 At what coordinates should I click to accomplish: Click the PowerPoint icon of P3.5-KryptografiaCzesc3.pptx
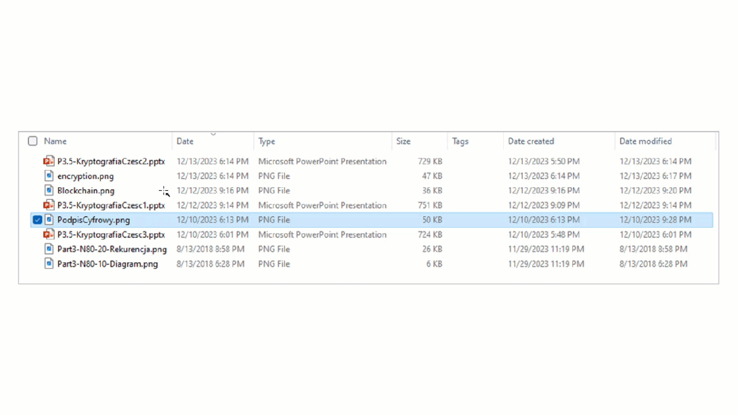click(48, 235)
